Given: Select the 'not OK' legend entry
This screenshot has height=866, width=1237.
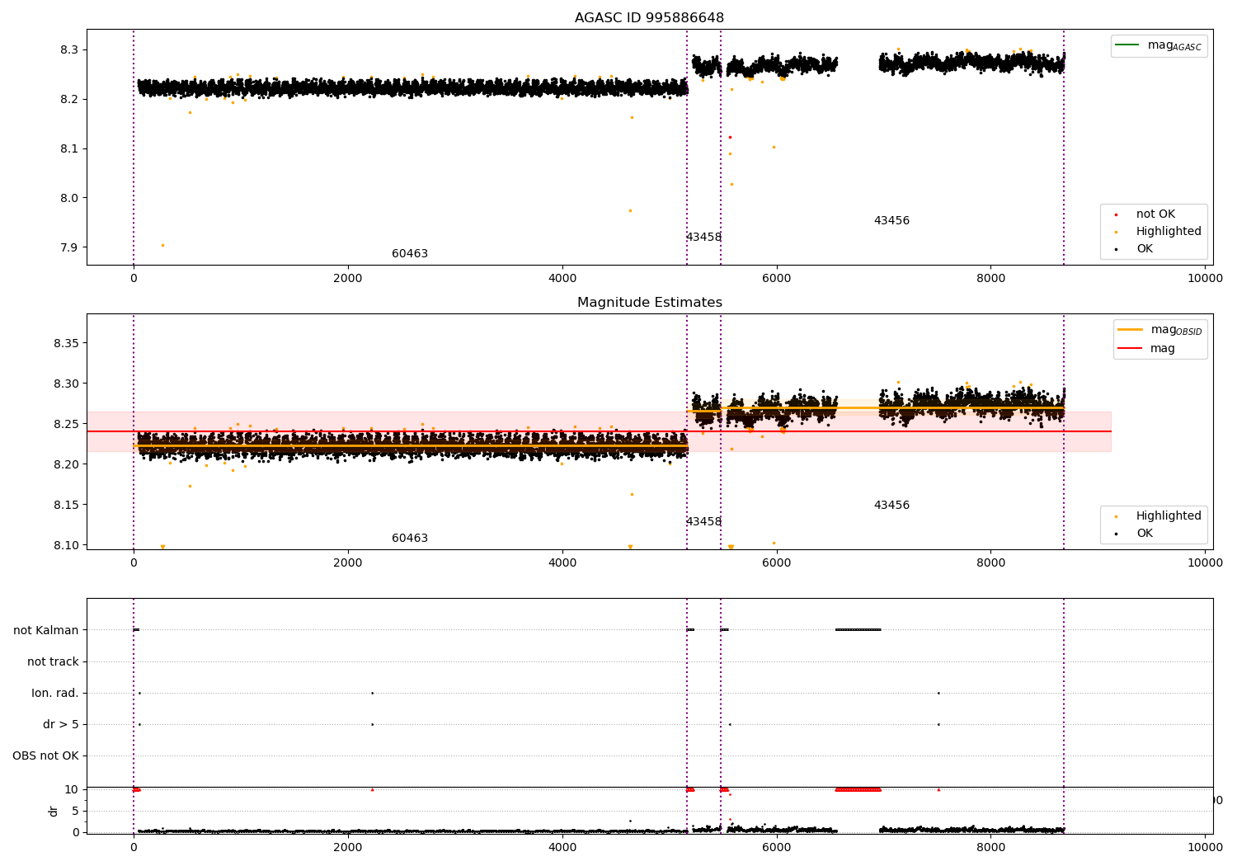Looking at the screenshot, I should [x=1155, y=214].
